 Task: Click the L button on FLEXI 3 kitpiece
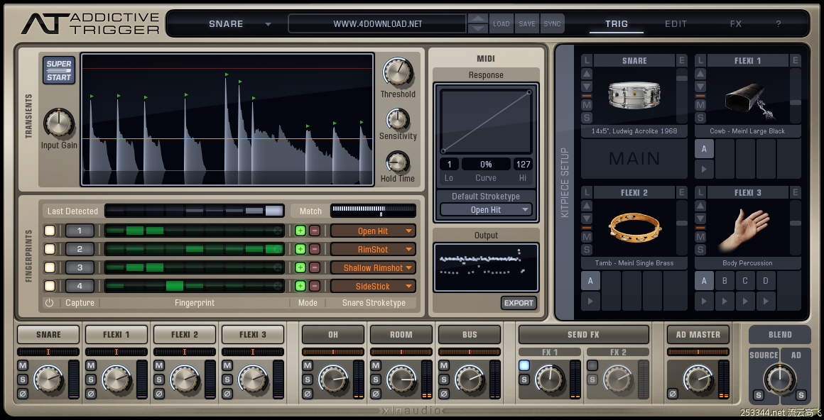700,193
